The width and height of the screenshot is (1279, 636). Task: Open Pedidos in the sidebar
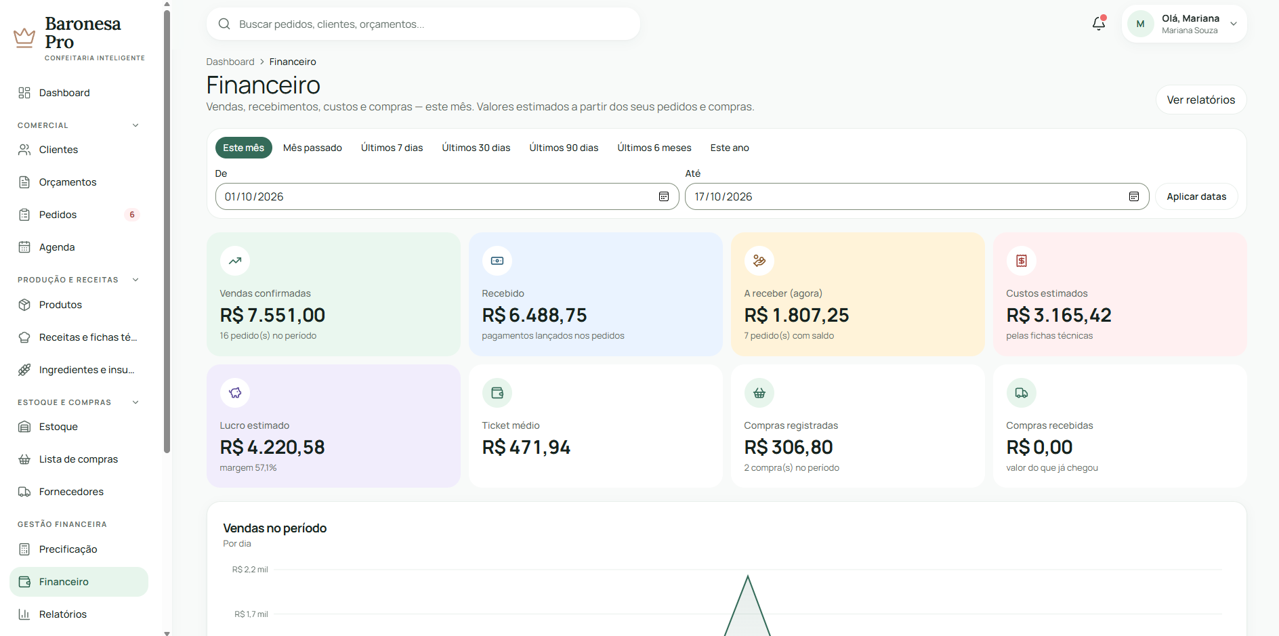click(79, 215)
